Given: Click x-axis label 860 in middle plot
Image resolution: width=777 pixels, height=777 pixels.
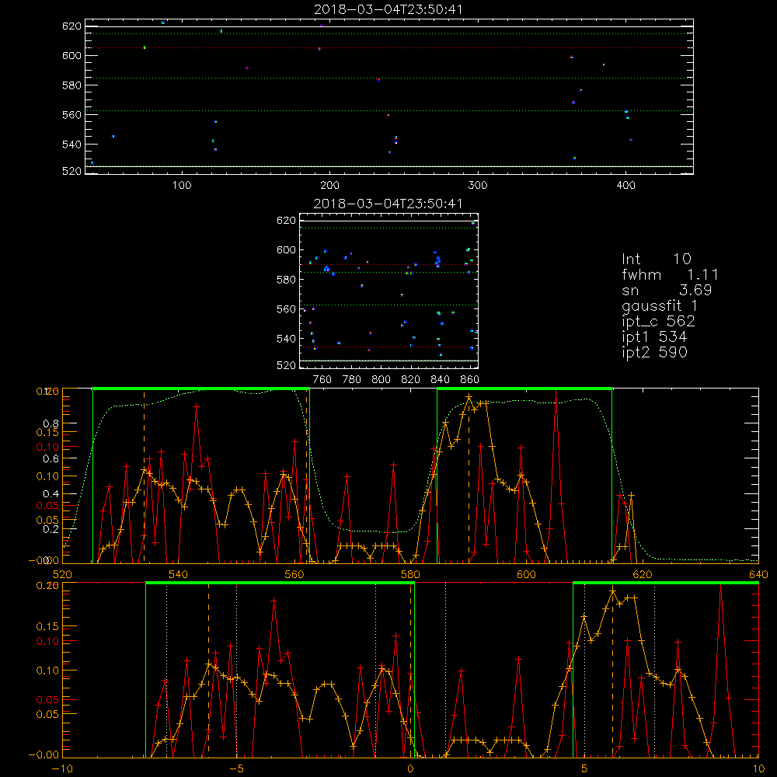Looking at the screenshot, I should tap(470, 380).
